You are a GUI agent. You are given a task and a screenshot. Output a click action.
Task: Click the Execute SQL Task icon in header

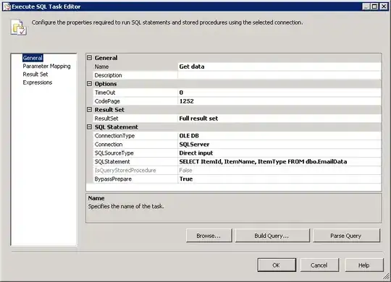[19, 27]
